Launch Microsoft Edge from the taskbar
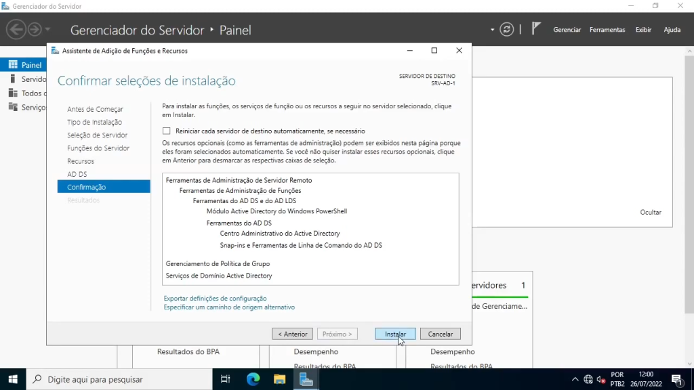 tap(253, 379)
